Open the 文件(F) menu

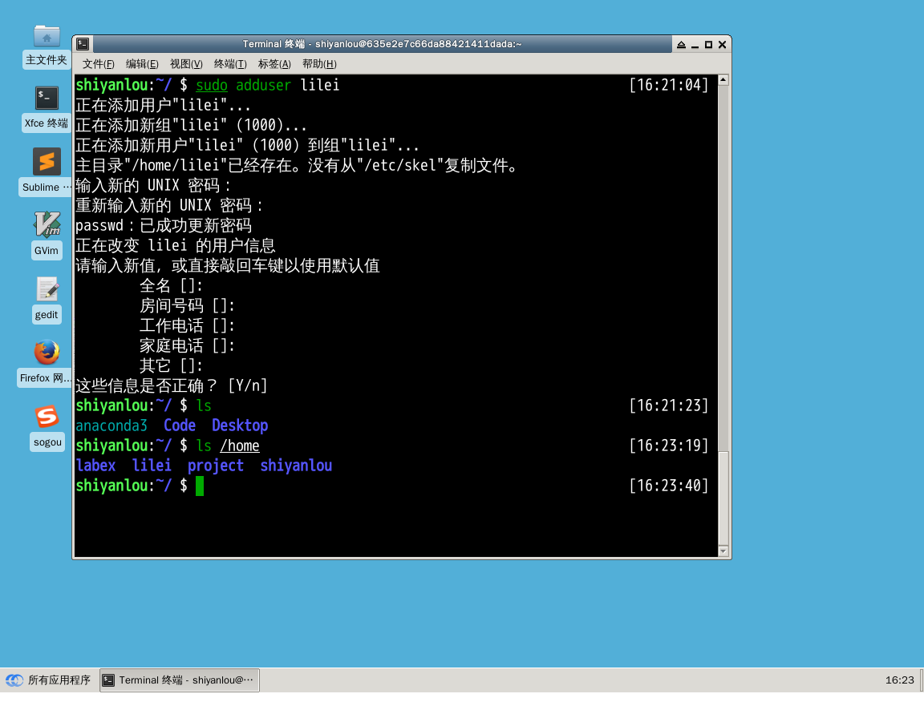point(99,64)
